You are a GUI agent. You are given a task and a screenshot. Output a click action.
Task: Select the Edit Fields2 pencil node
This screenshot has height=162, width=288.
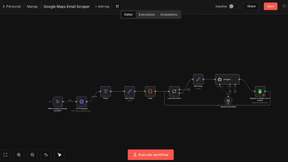click(x=130, y=91)
